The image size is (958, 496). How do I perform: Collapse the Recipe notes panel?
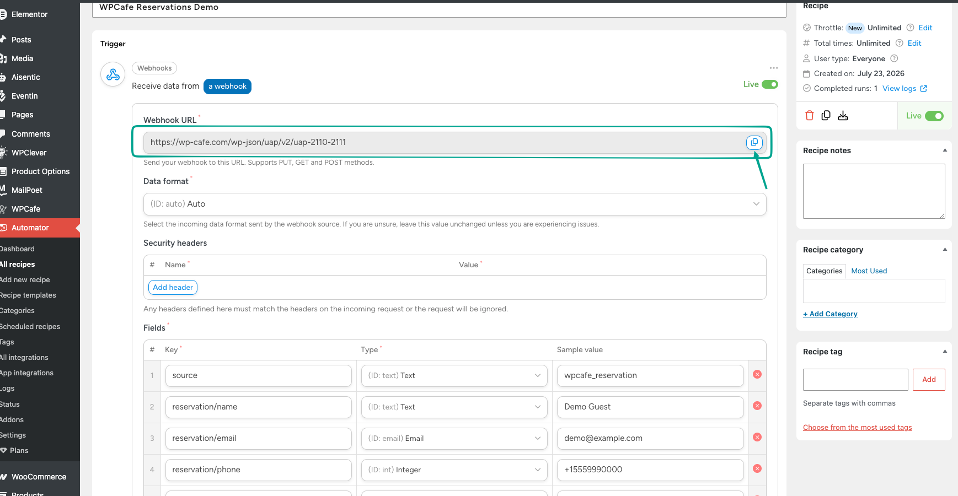[x=945, y=150]
